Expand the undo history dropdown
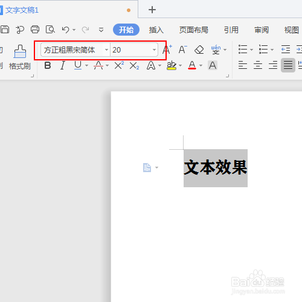Image resolution: width=302 pixels, height=302 pixels. [x=74, y=30]
